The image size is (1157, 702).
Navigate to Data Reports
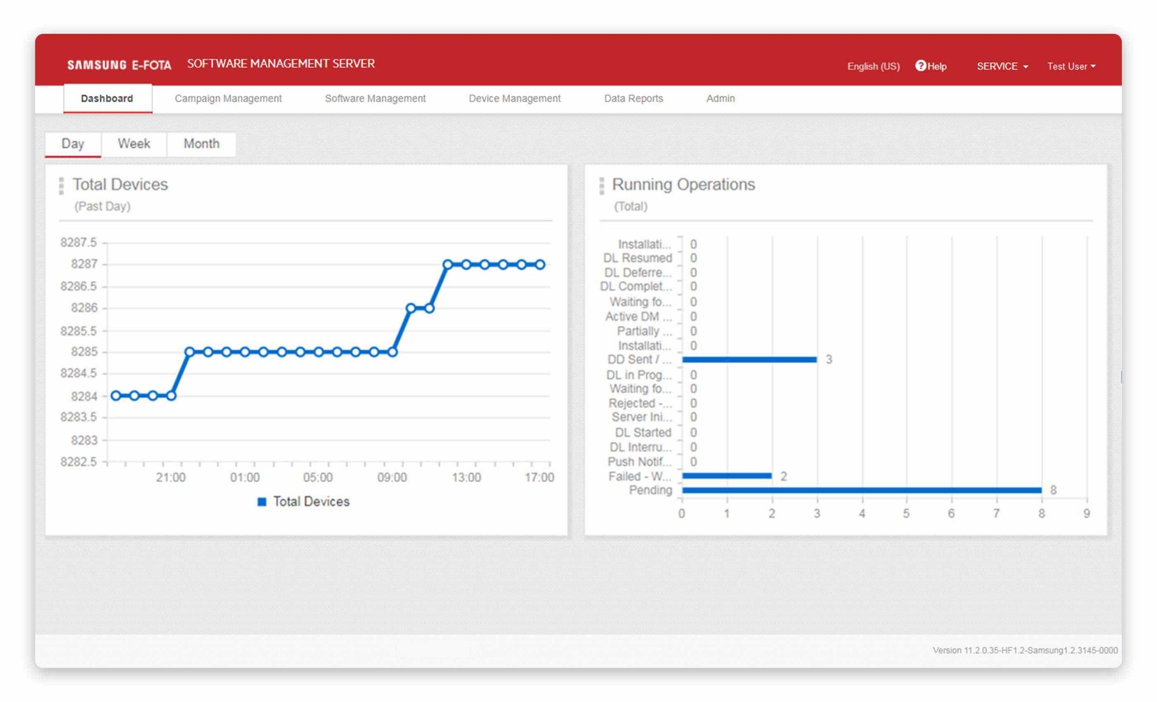tap(633, 98)
